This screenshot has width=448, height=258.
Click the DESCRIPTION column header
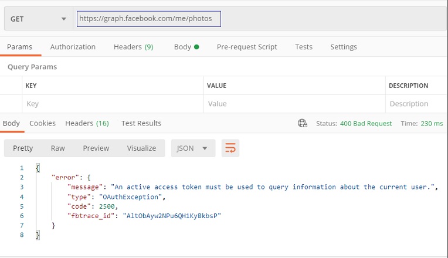408,86
